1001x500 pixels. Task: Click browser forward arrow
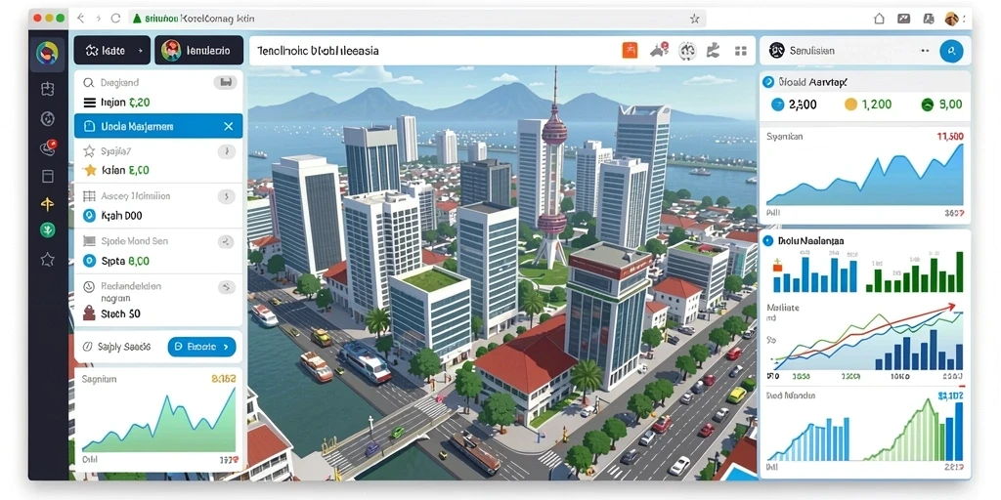(x=98, y=19)
